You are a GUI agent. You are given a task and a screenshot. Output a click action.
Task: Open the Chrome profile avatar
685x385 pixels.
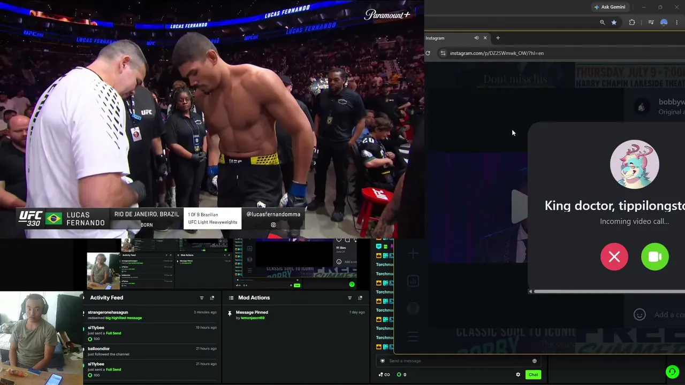[x=664, y=22]
